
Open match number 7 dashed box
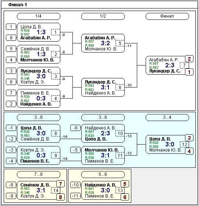[184, 65]
